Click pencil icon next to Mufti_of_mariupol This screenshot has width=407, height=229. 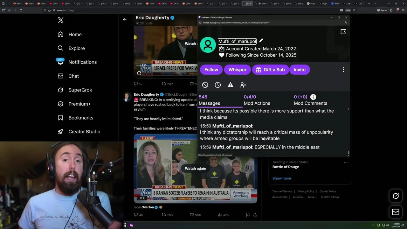(x=261, y=41)
